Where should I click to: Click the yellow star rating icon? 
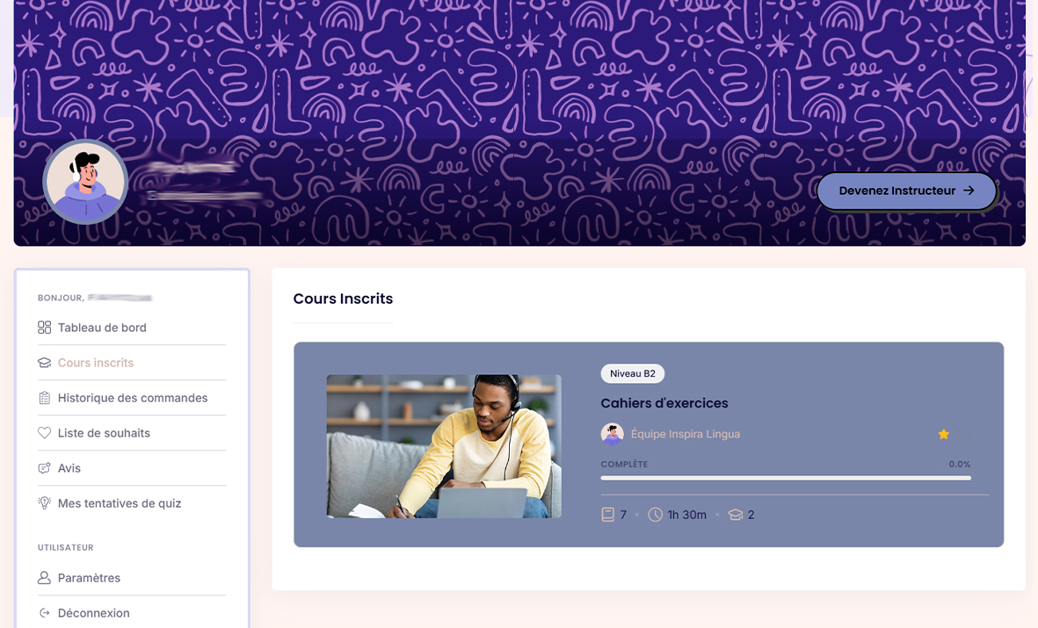point(943,434)
